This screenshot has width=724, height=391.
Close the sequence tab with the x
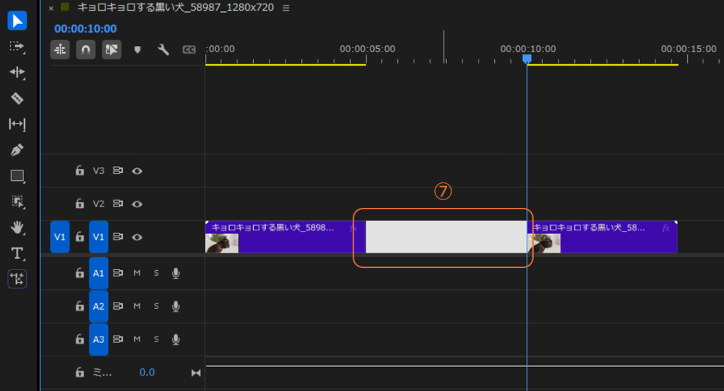(51, 8)
